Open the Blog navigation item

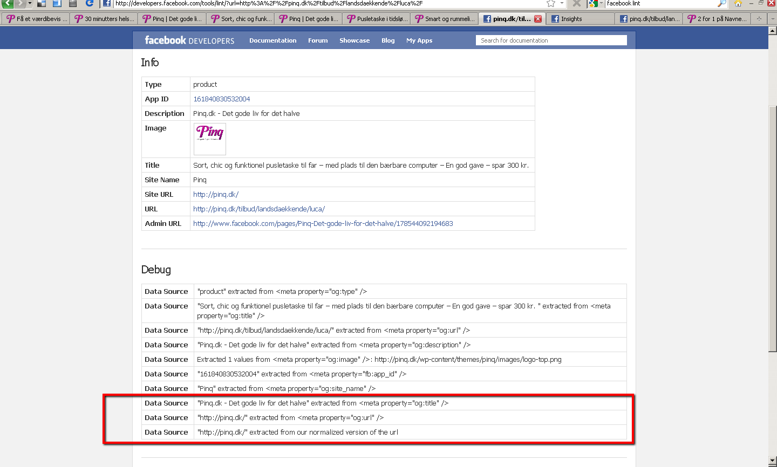pyautogui.click(x=388, y=40)
